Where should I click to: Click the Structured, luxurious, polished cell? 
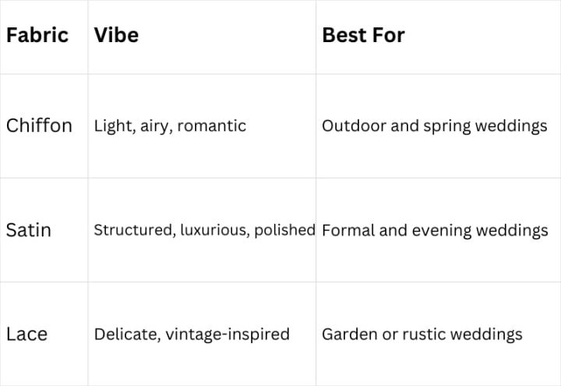pyautogui.click(x=202, y=230)
